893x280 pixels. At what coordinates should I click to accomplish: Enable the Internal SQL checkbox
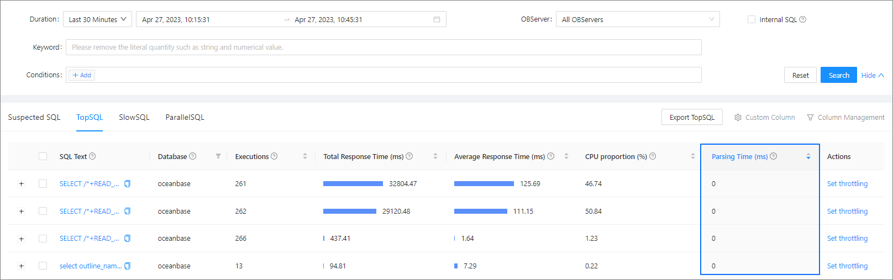pyautogui.click(x=752, y=19)
